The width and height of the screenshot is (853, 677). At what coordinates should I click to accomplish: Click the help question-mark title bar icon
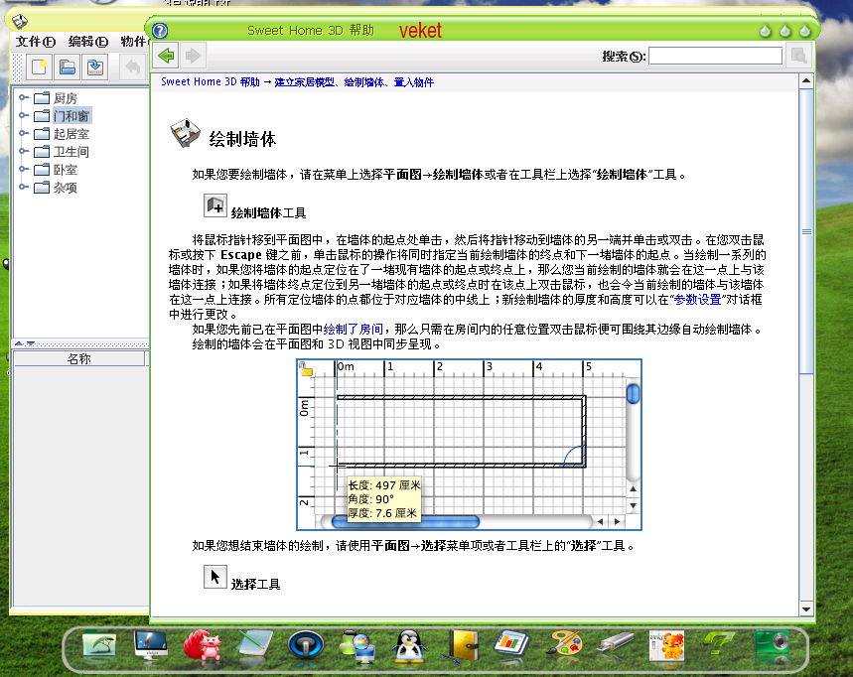click(x=160, y=31)
